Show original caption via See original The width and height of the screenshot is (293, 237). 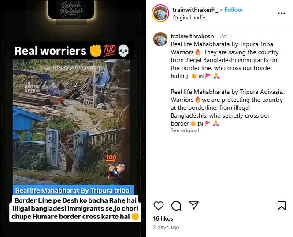(185, 130)
